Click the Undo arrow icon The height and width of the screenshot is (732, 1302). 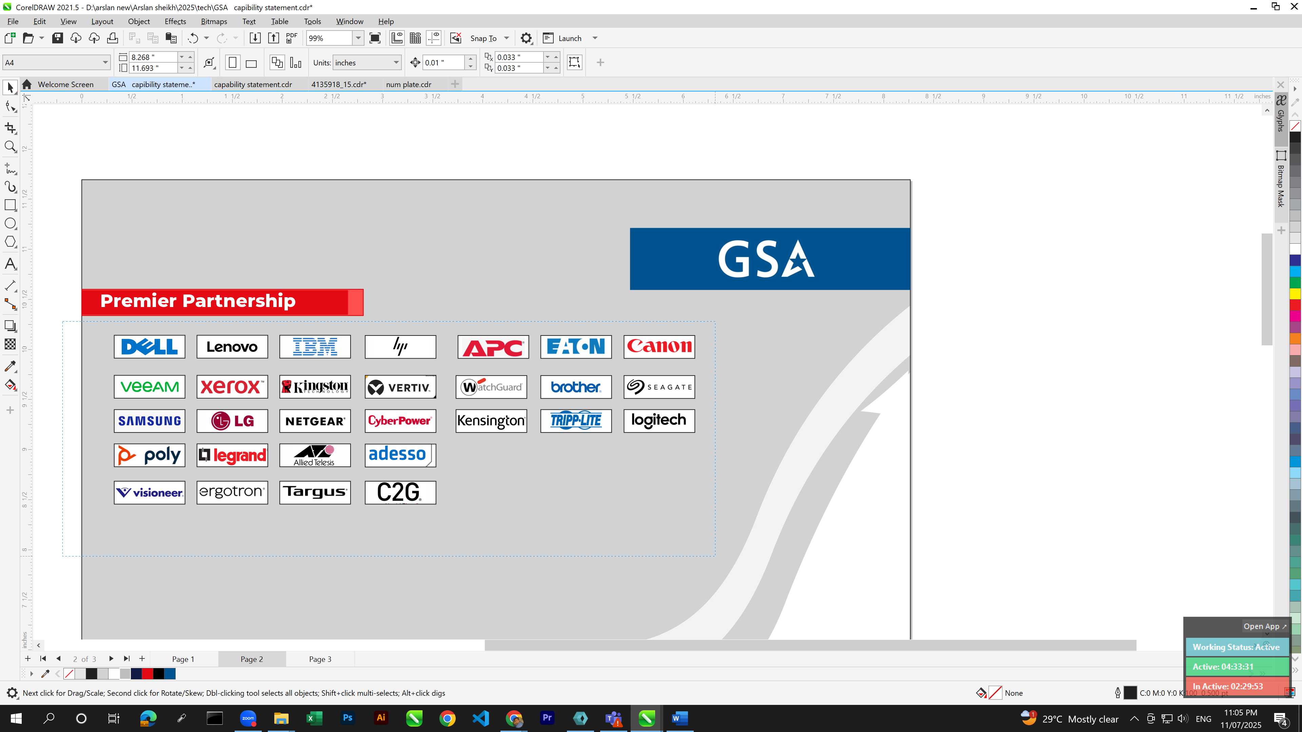pyautogui.click(x=193, y=38)
